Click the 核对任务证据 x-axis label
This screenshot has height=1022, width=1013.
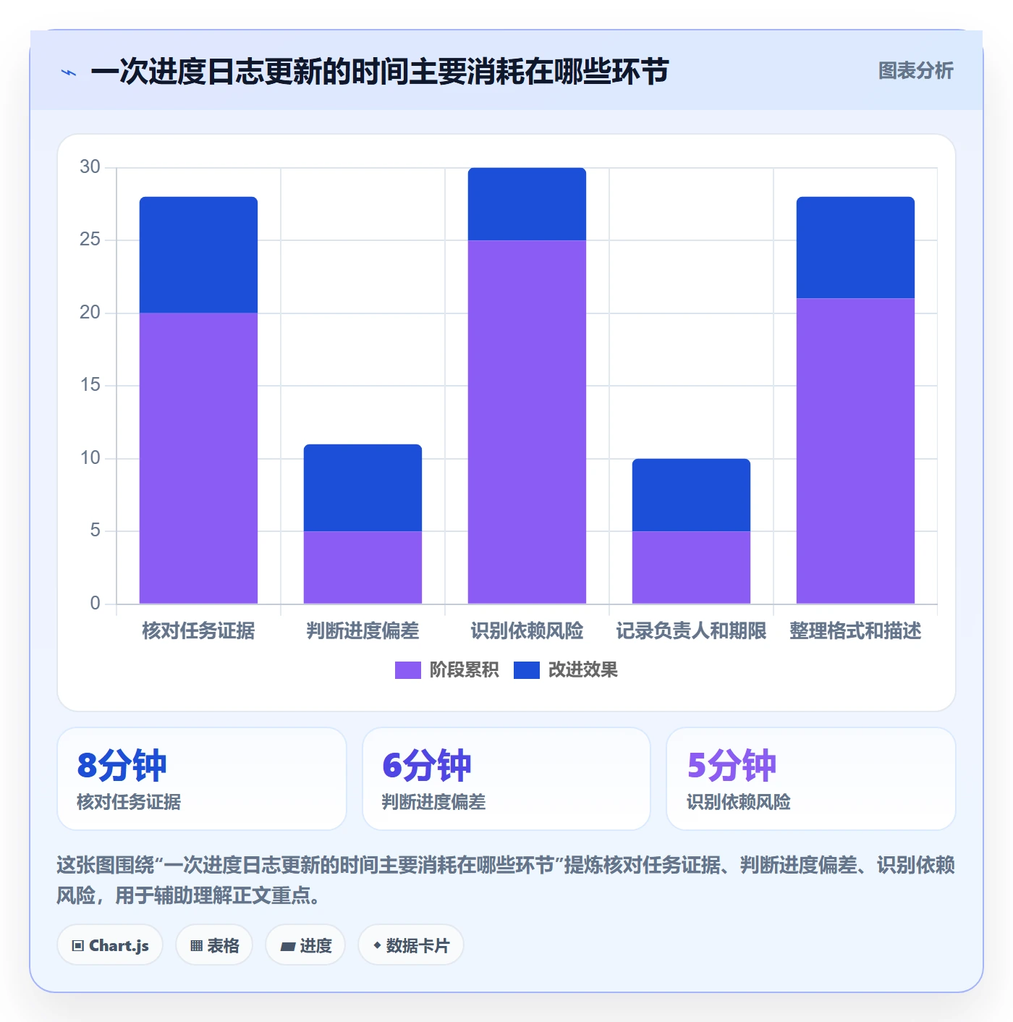click(x=198, y=631)
